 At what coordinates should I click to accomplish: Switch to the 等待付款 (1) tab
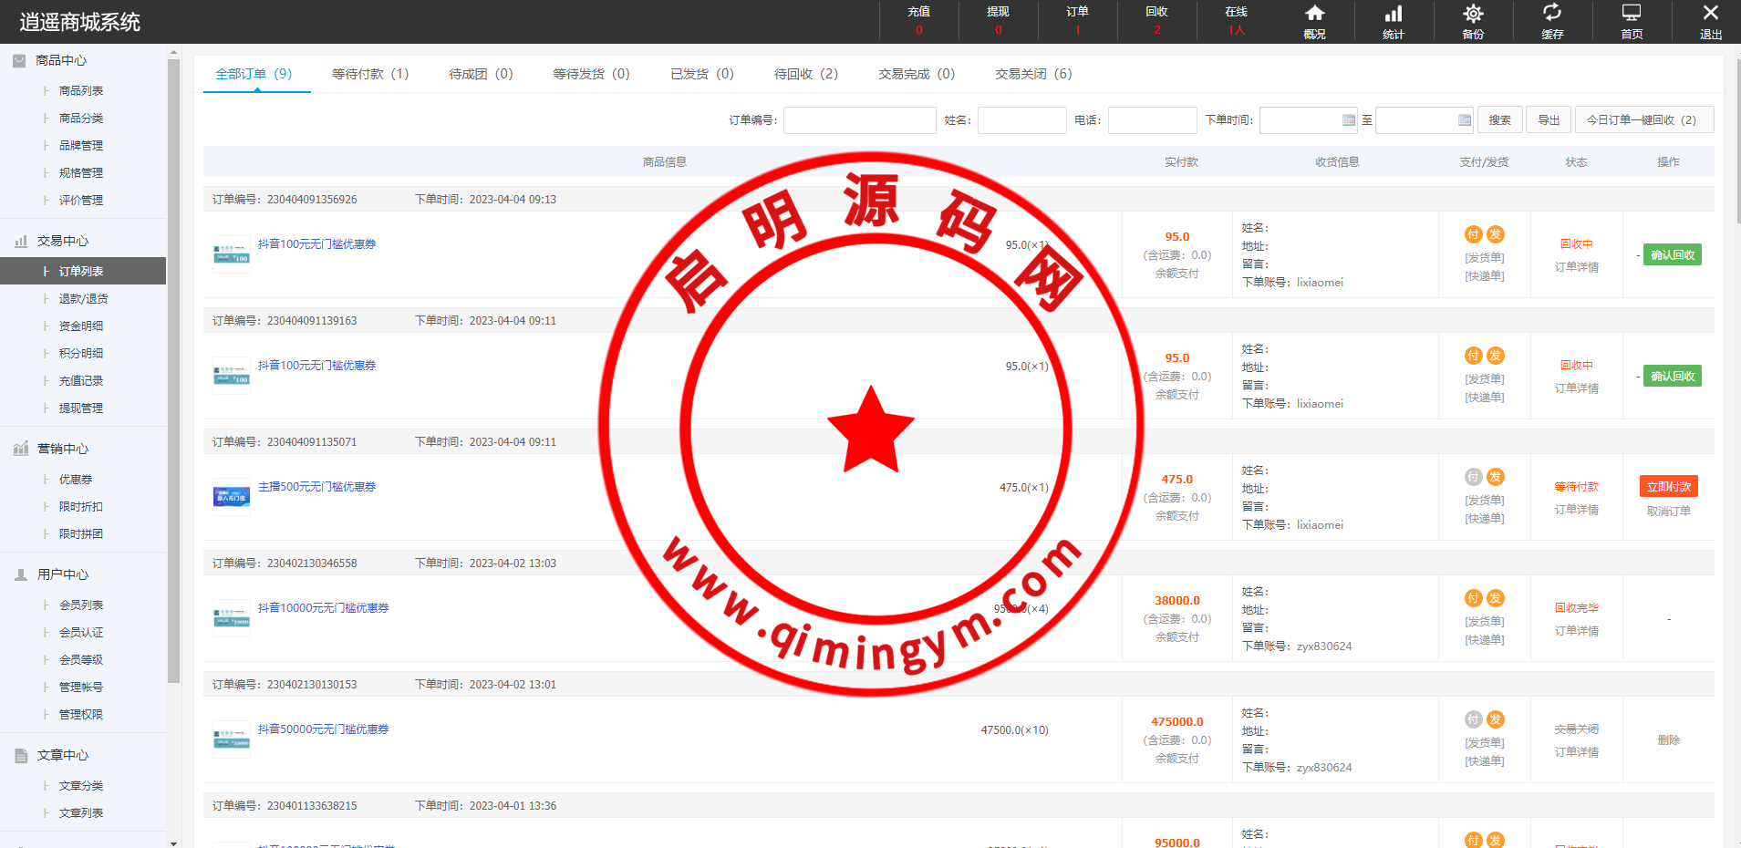[370, 74]
